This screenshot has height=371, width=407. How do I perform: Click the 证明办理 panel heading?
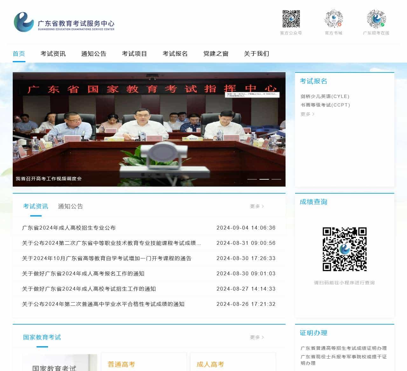coord(314,333)
